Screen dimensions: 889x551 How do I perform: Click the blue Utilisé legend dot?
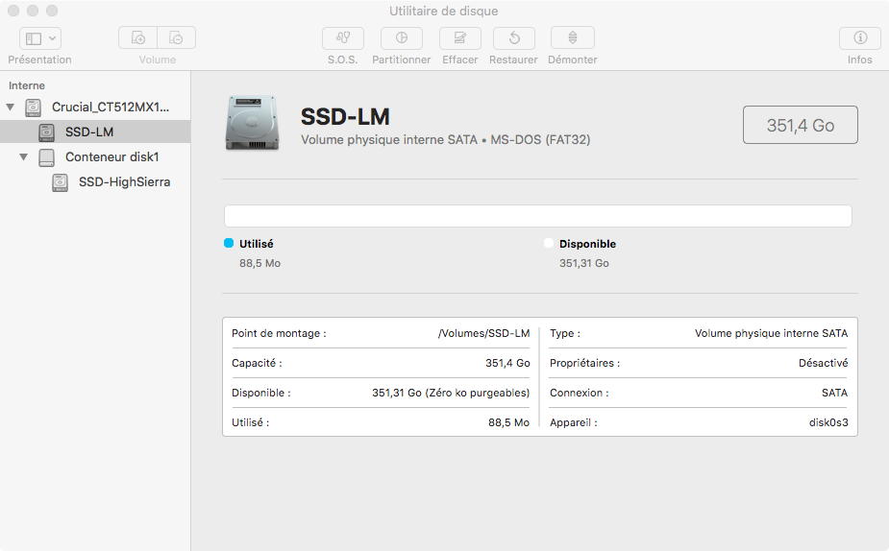tap(229, 244)
